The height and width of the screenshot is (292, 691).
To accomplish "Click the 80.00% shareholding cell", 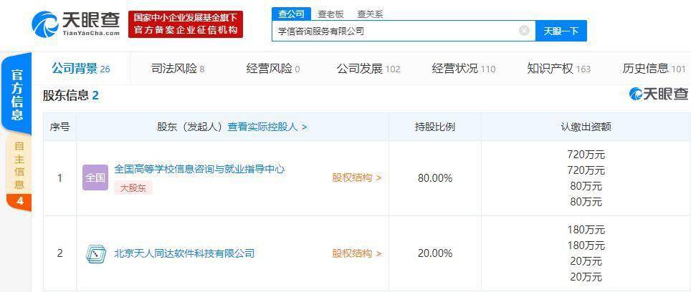I will pyautogui.click(x=435, y=178).
